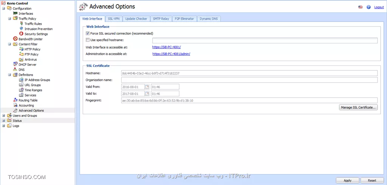Open help via question mark icon
Screen dimensions: 387x185
(x=368, y=7)
